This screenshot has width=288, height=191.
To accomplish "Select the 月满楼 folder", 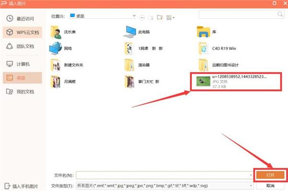I will (63, 82).
